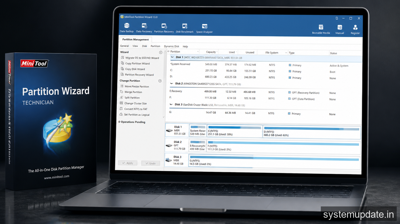Select the C:(NTFS) block in disk map
The image size is (400, 224).
point(235,132)
